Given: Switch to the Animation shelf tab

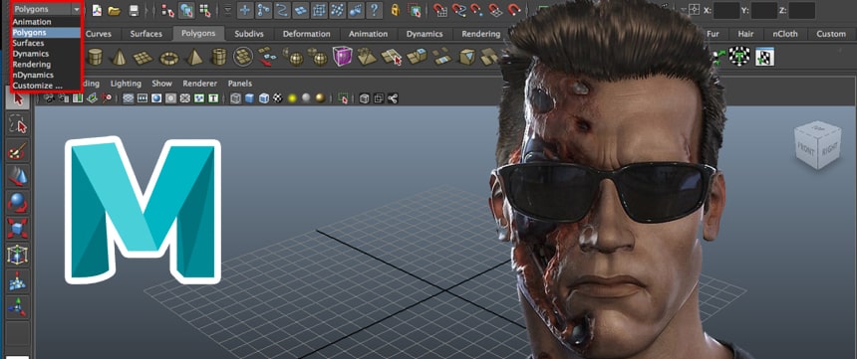Looking at the screenshot, I should point(369,34).
